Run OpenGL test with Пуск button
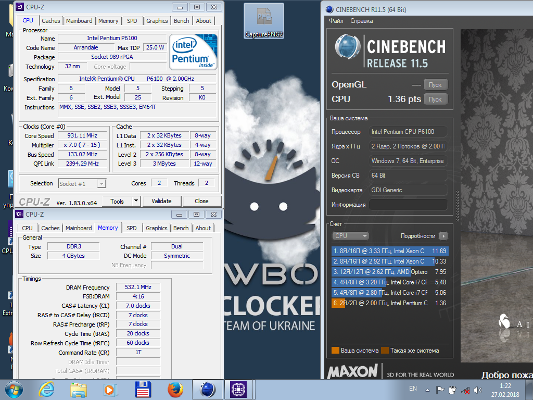Screen dimensions: 533x400 tap(436, 85)
